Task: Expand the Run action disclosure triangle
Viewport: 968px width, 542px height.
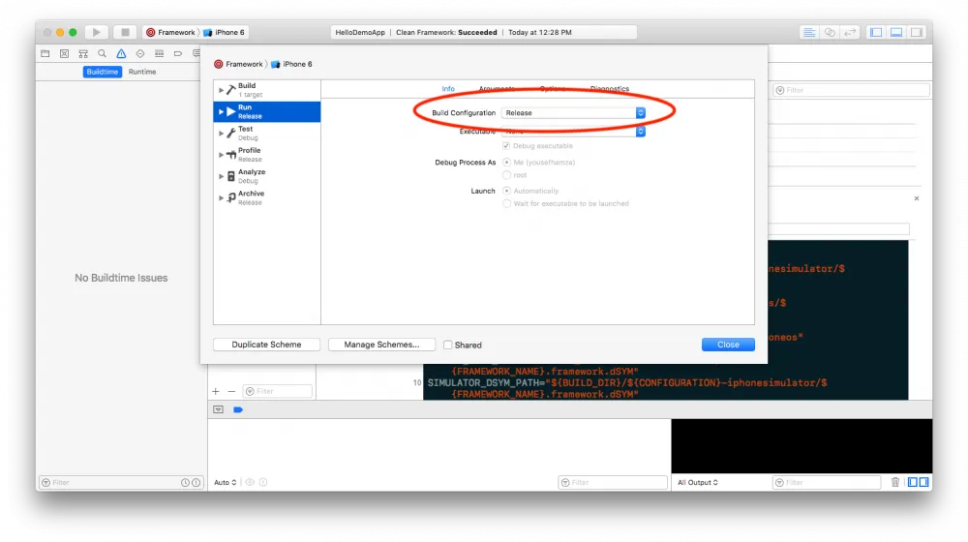Action: pyautogui.click(x=221, y=111)
